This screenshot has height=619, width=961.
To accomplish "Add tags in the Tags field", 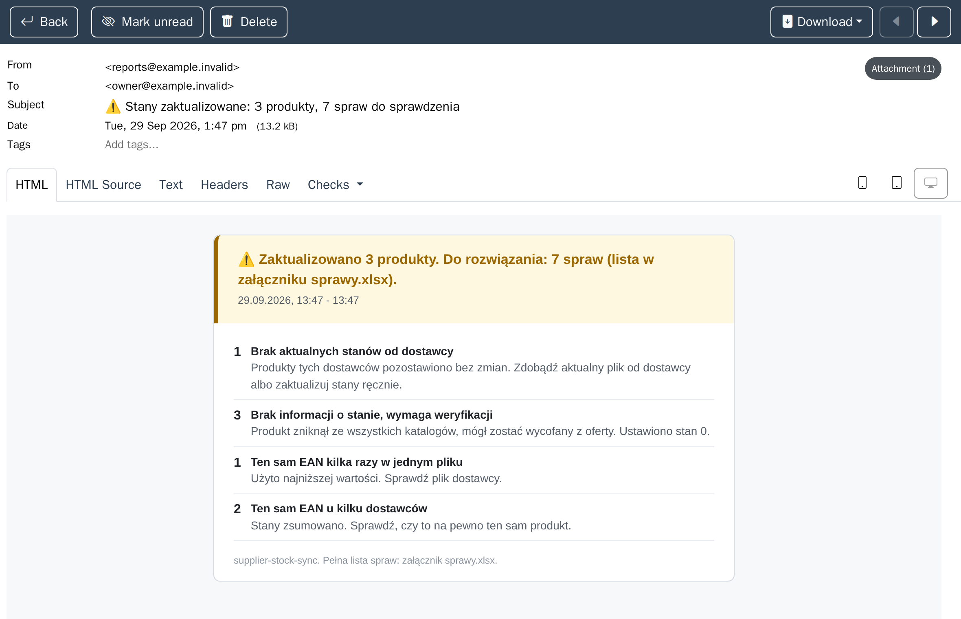I will pos(132,145).
